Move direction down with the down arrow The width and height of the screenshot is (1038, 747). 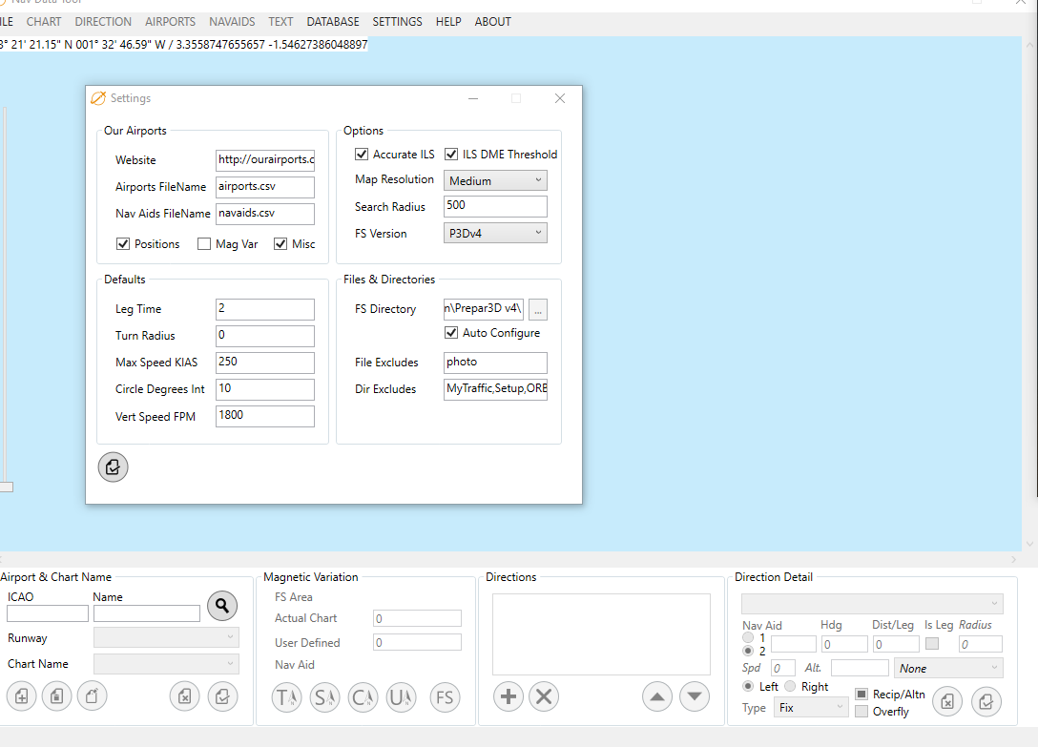695,696
